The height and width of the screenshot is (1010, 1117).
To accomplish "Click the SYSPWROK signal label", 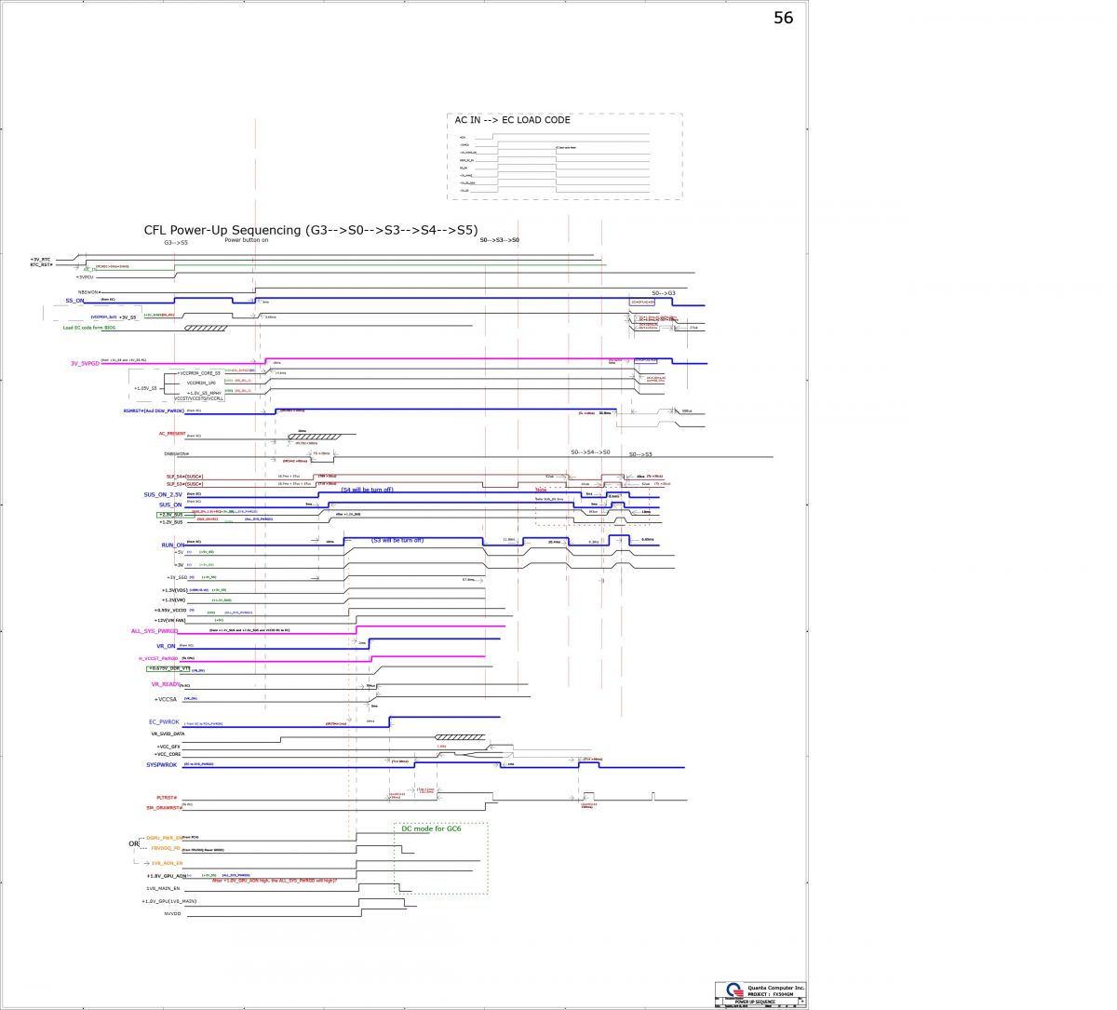I will click(161, 764).
